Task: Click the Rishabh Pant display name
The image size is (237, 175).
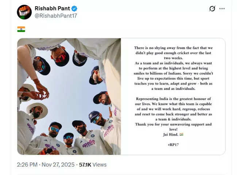Action: (52, 8)
